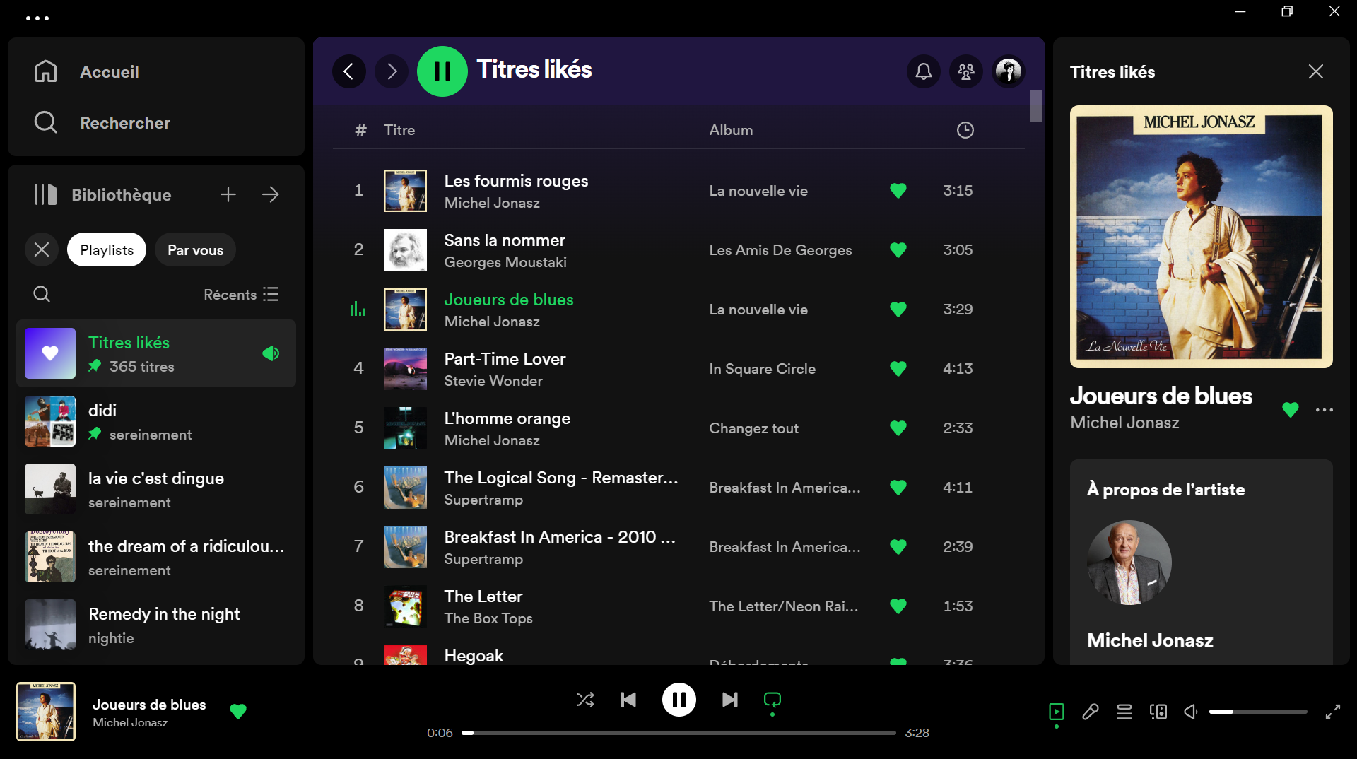Select the Par vous filter chip

coord(195,249)
